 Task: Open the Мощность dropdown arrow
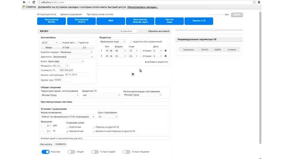[68, 66]
